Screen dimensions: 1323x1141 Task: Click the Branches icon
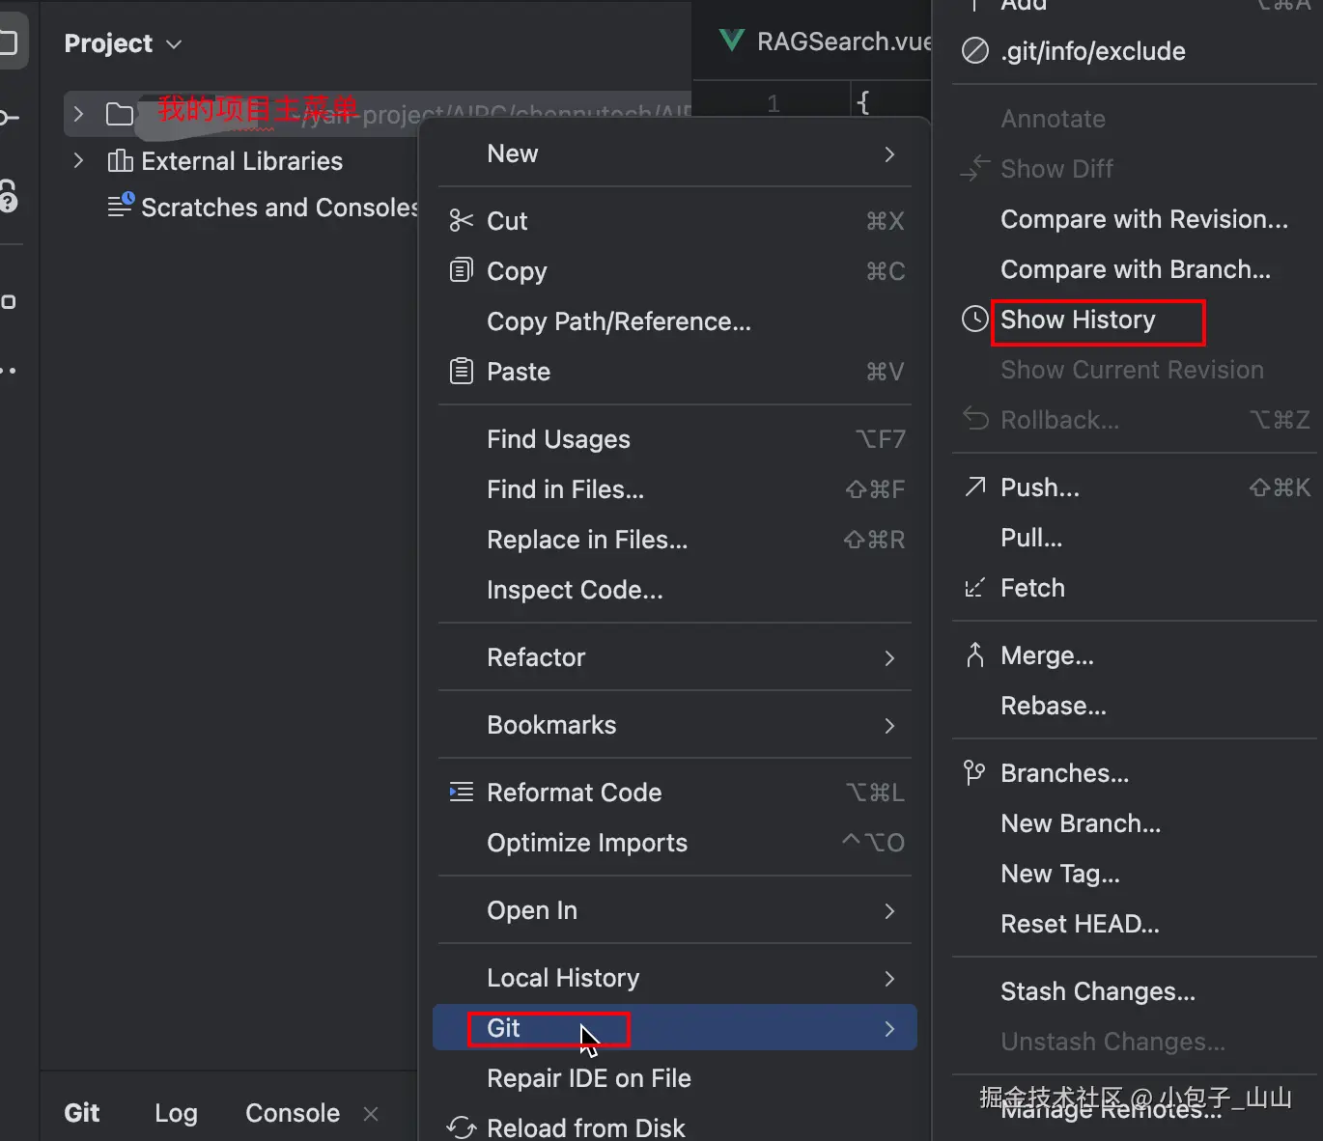975,773
